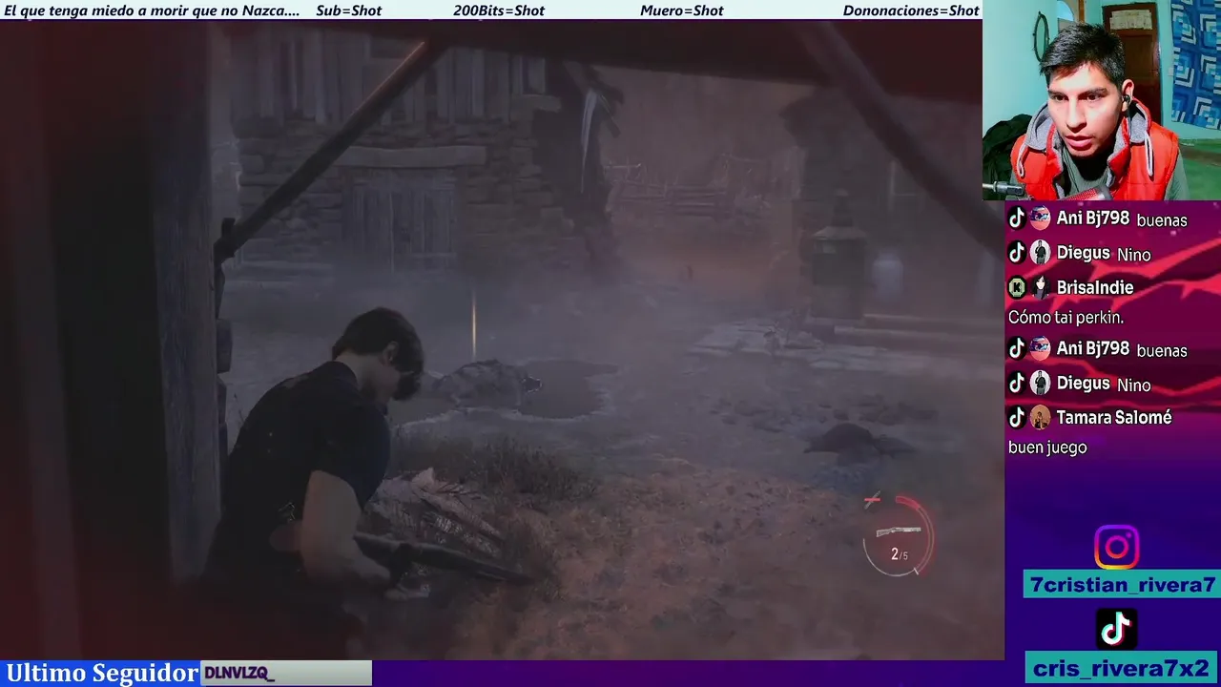Click the "Muero=Shot" banner text
This screenshot has height=687, width=1221.
(x=682, y=10)
